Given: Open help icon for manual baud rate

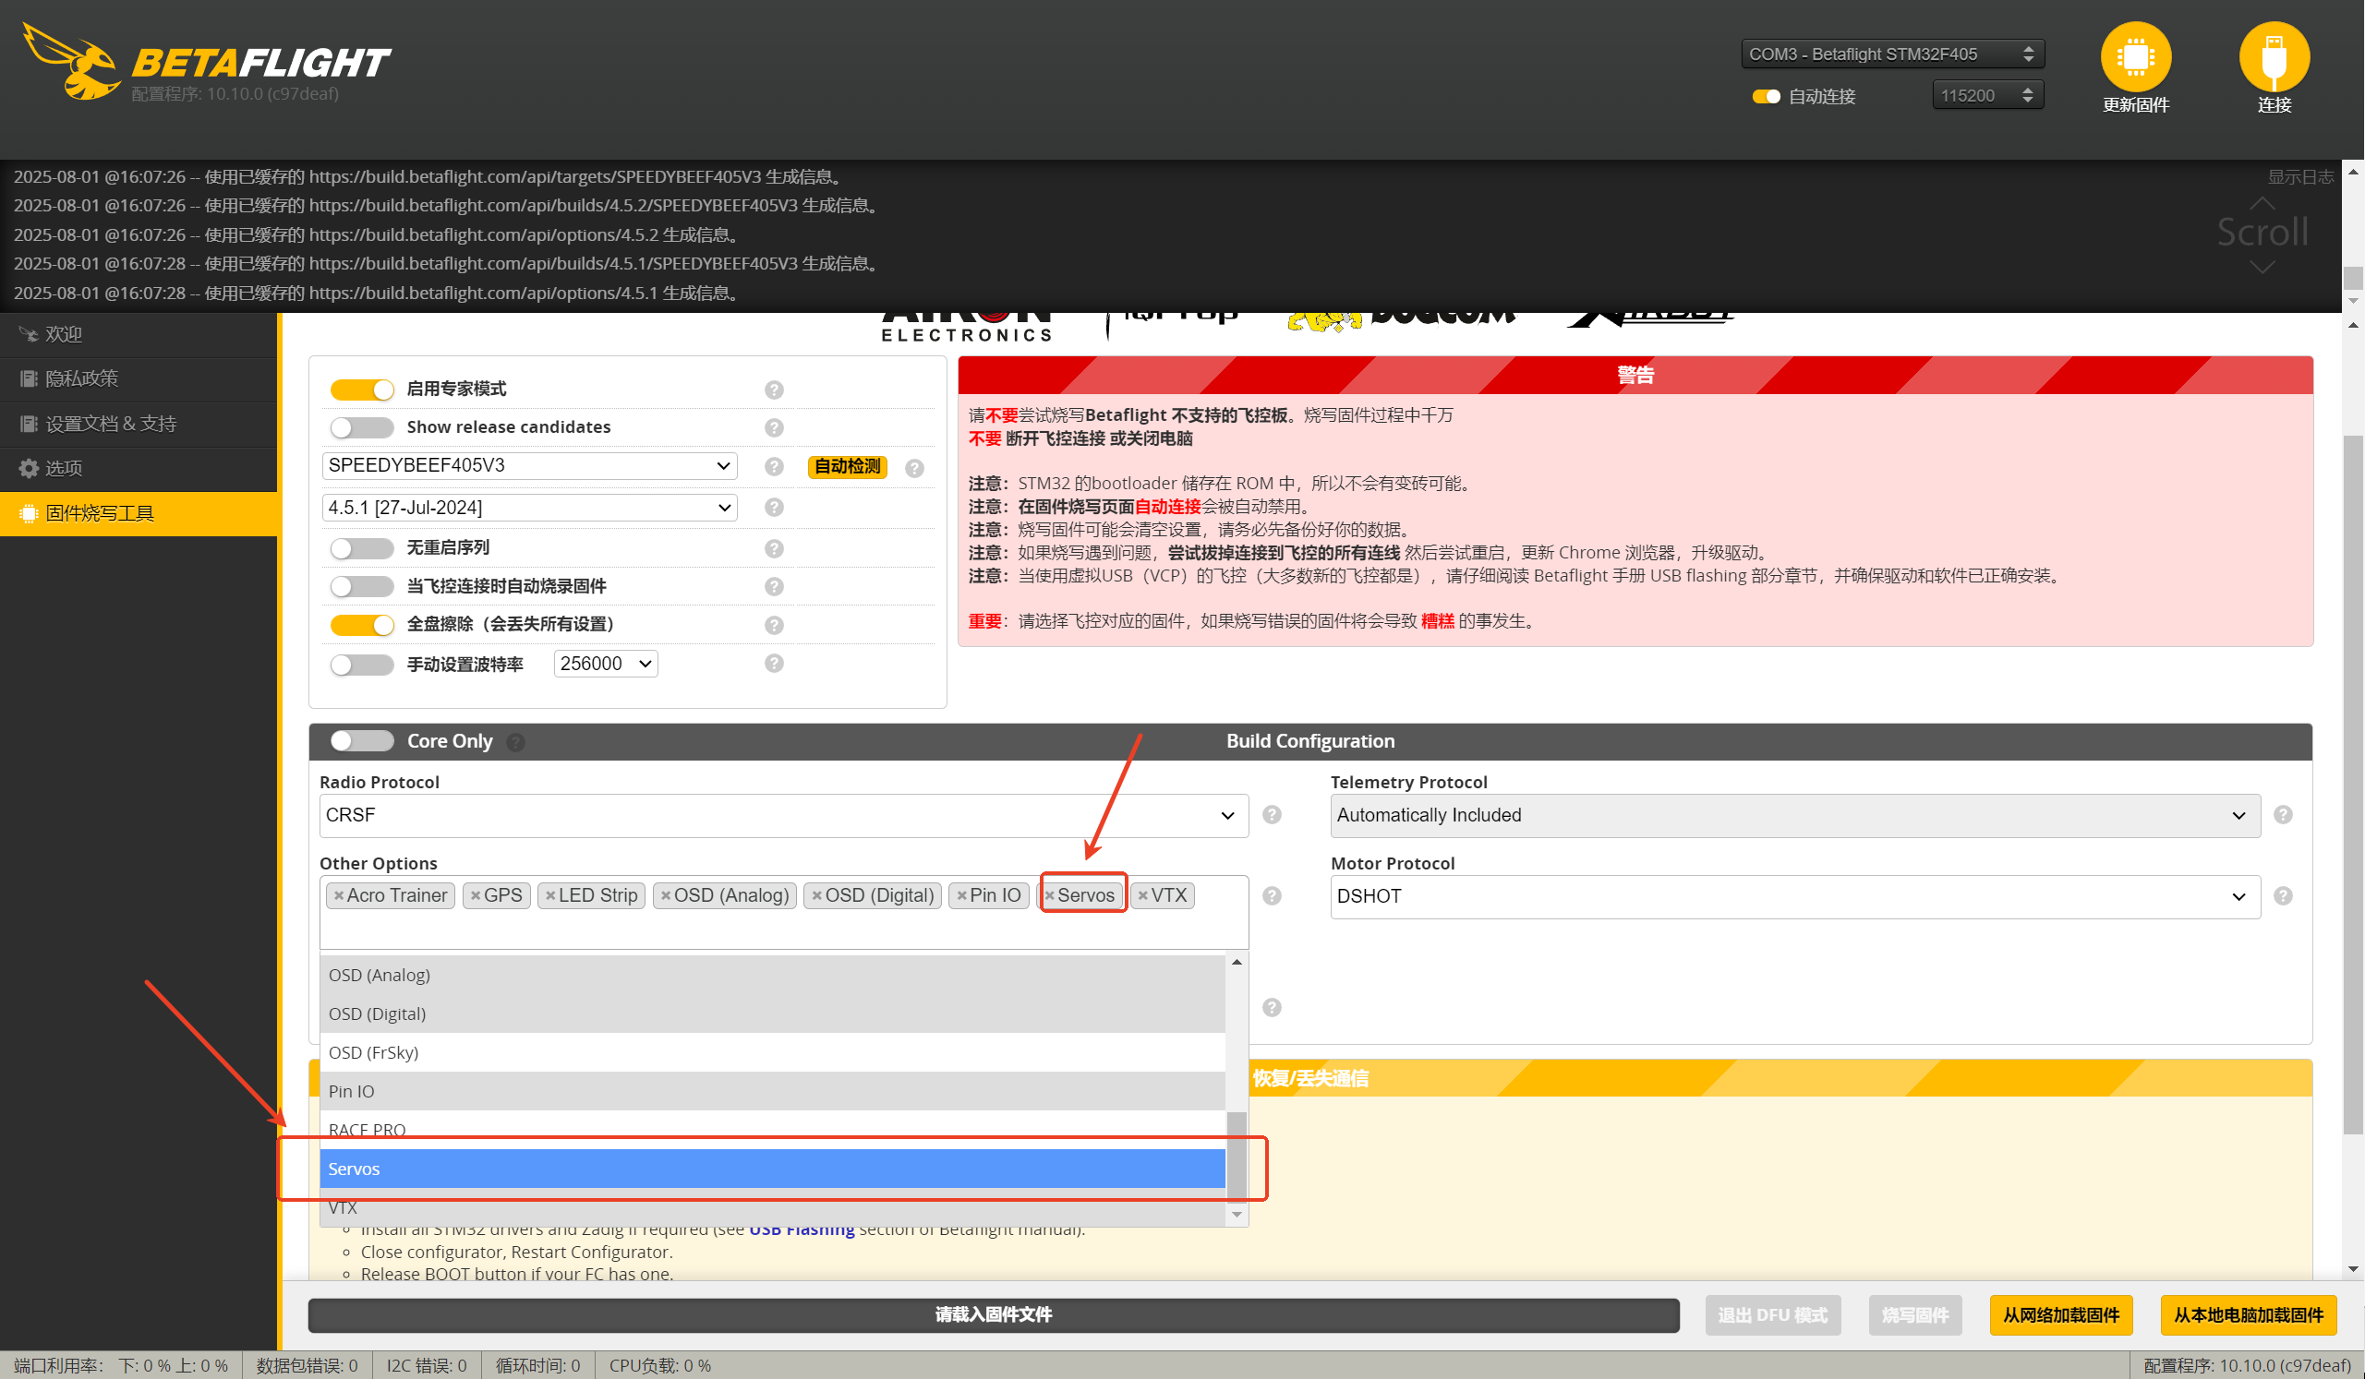Looking at the screenshot, I should pyautogui.click(x=773, y=664).
